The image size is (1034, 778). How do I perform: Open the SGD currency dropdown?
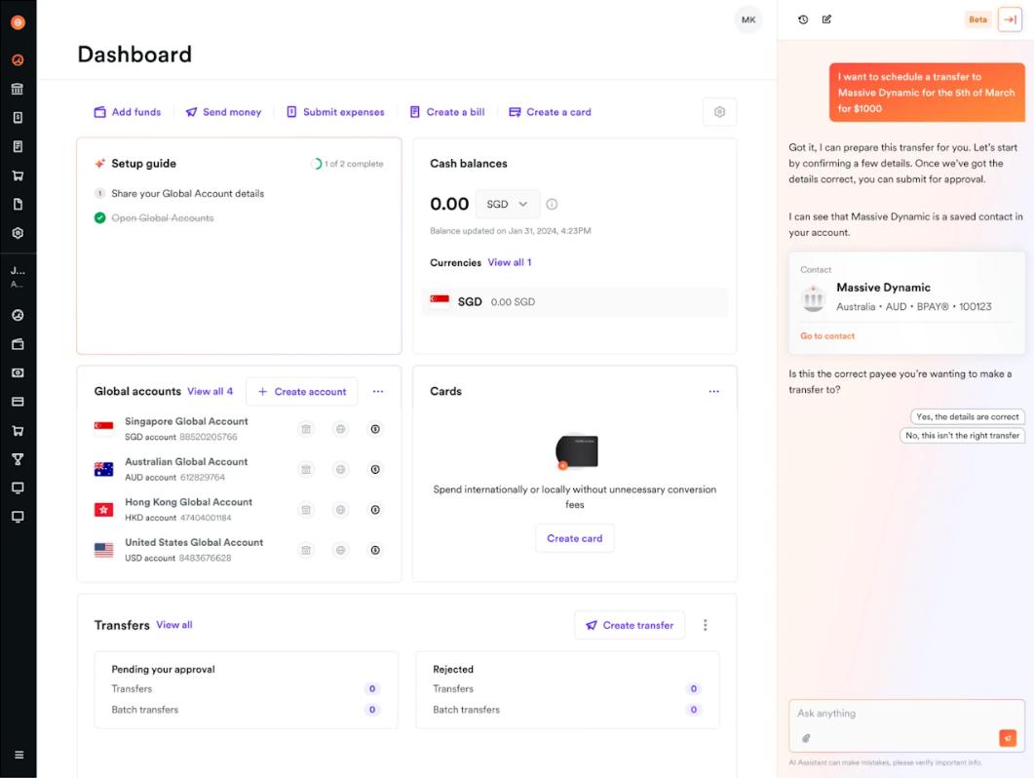508,204
